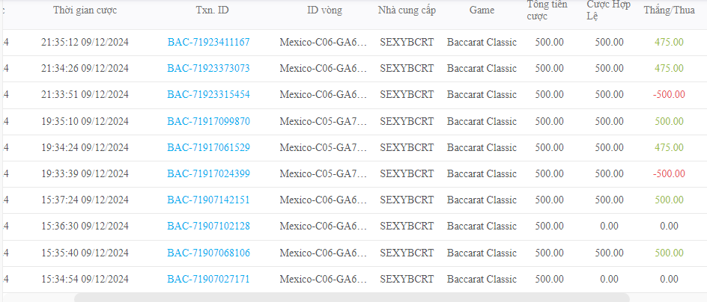Screen dimensions: 707x302
Task: Click transaction ID BAC-71923373073
Action: point(208,68)
